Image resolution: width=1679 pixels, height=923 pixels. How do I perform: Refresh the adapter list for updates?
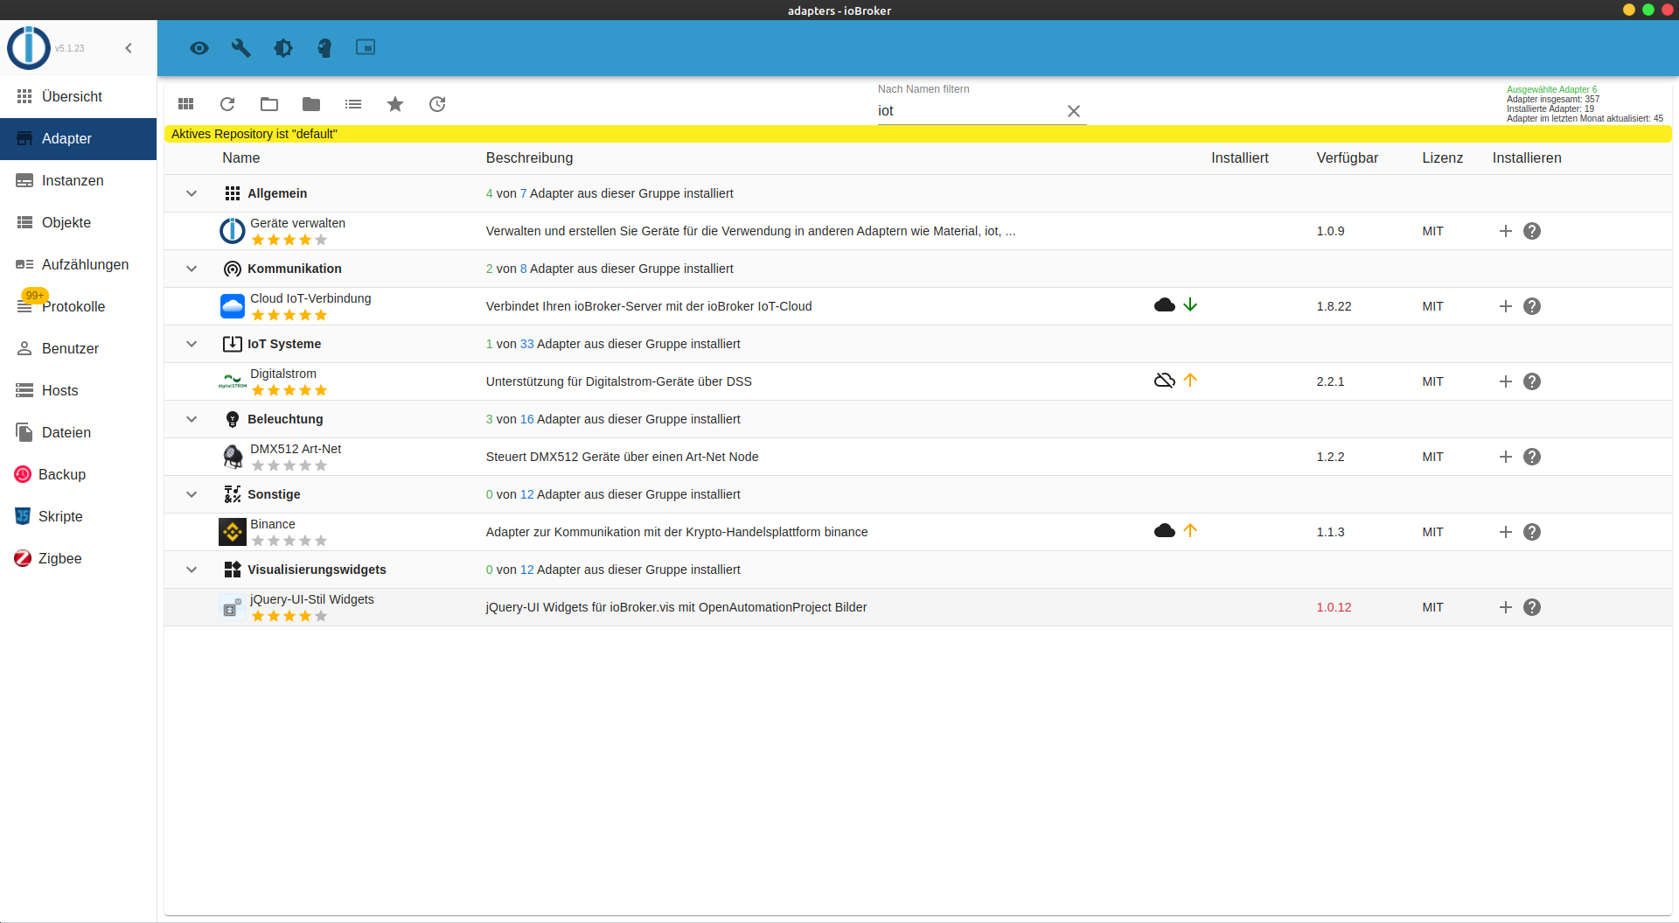(x=227, y=104)
